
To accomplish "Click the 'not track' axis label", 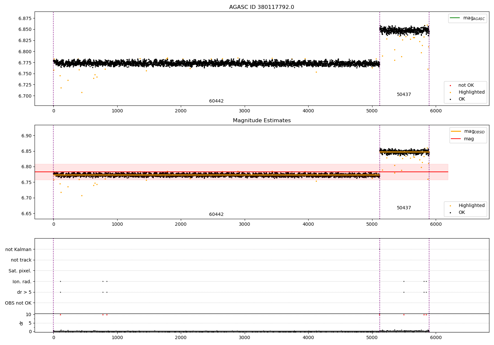I will point(21,260).
